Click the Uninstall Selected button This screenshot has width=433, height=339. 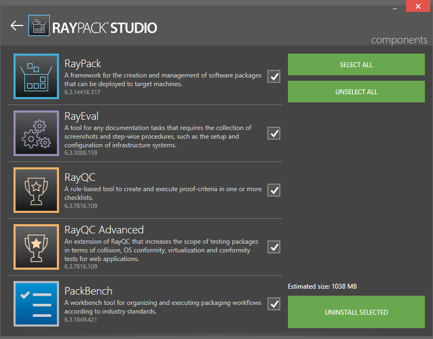(x=356, y=312)
